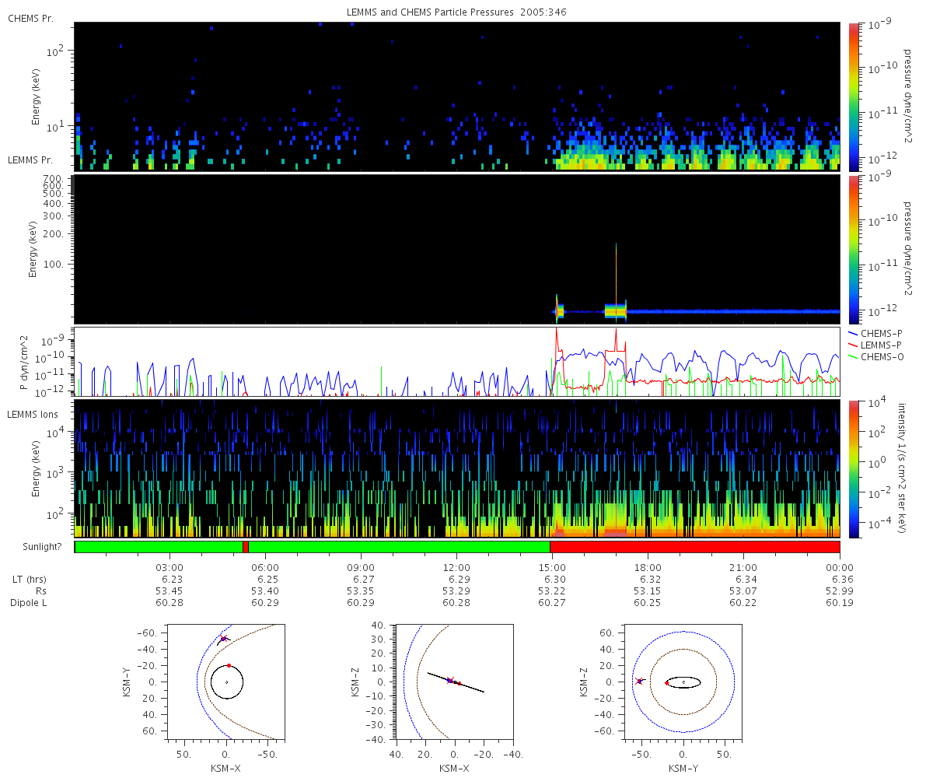Click the black circle in KSM-X/KSM-Y plot
The width and height of the screenshot is (933, 778).
226,682
